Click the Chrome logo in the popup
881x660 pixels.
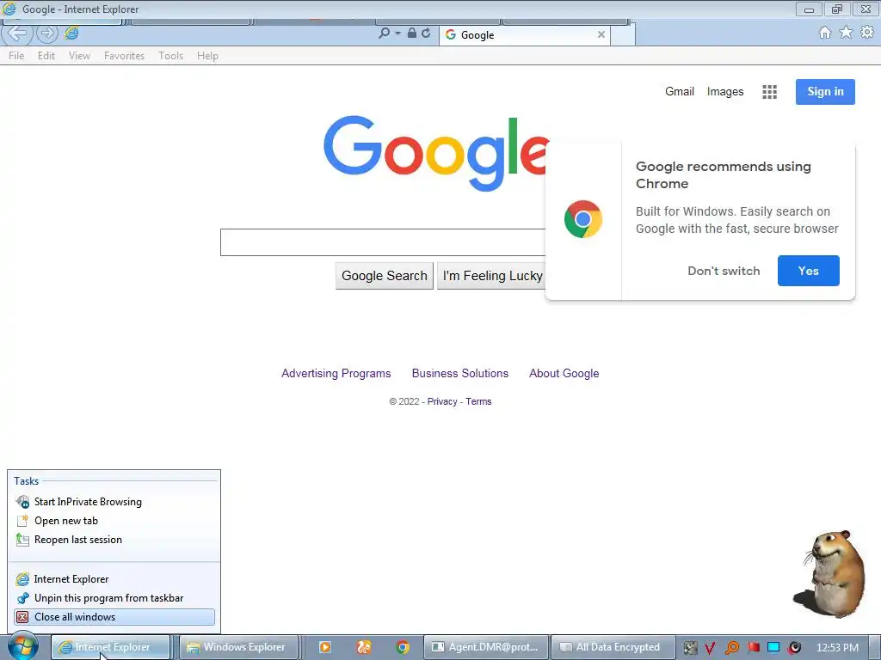click(583, 219)
